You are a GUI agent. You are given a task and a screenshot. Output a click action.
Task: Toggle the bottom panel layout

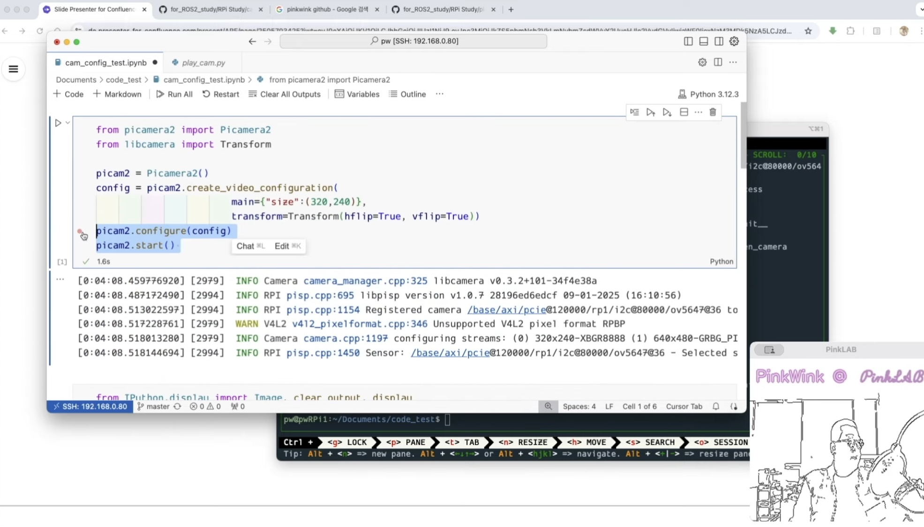703,41
